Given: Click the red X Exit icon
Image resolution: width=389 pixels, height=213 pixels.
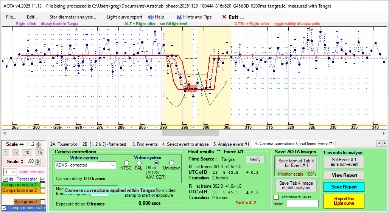Looking at the screenshot, I should tap(224, 17).
